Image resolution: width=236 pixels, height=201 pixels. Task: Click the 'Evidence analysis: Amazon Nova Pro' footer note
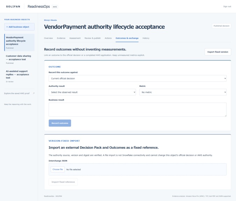[201, 196]
